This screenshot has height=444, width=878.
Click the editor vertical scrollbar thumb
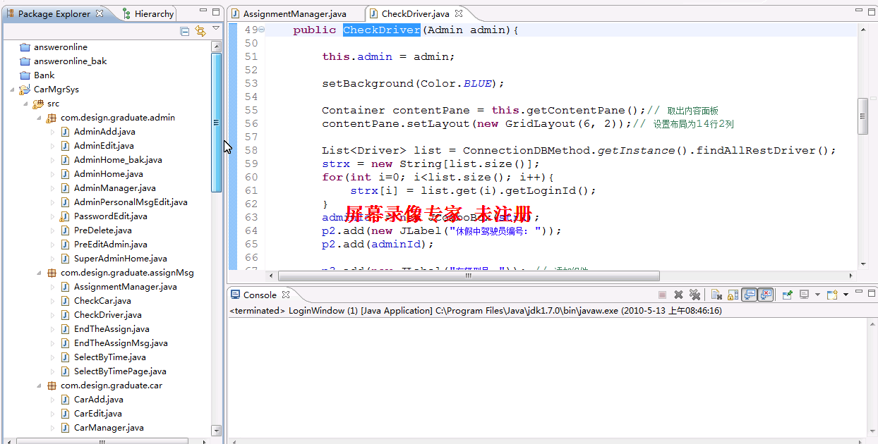pyautogui.click(x=862, y=116)
